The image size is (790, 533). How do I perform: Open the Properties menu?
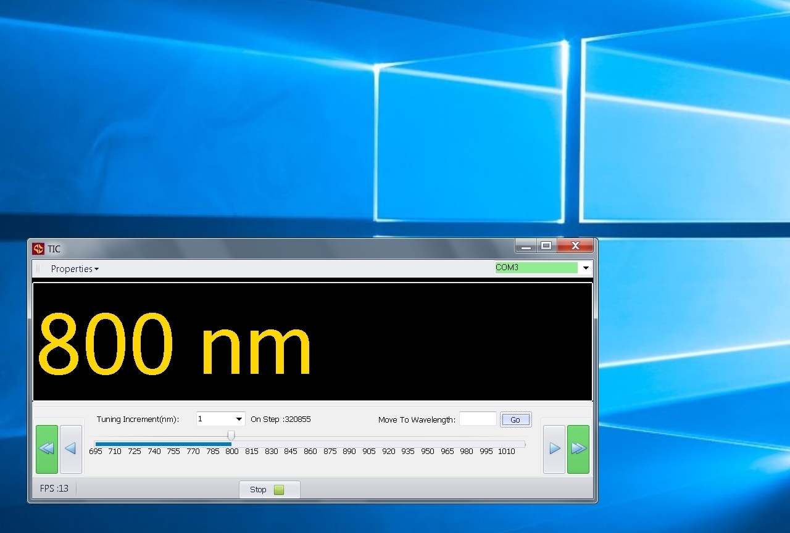click(74, 269)
